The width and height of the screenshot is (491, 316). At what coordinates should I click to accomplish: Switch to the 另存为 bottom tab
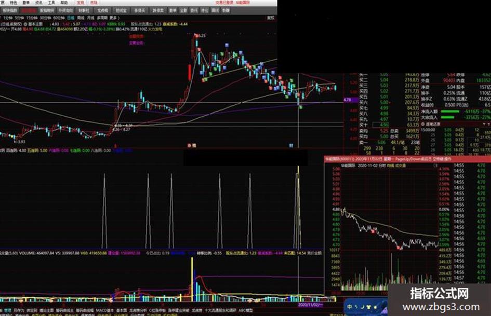tap(19, 310)
